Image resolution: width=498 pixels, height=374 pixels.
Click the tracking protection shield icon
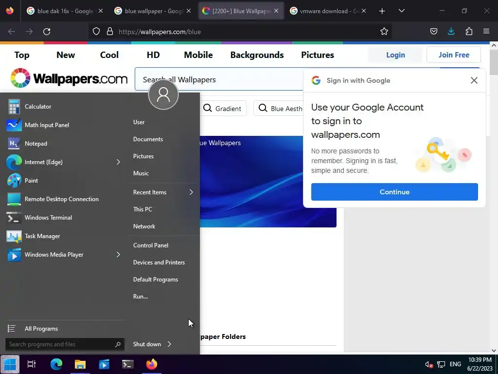96,32
